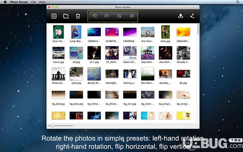Select the 19_5659... thumbnail
The height and width of the screenshot is (152, 243).
point(112,53)
